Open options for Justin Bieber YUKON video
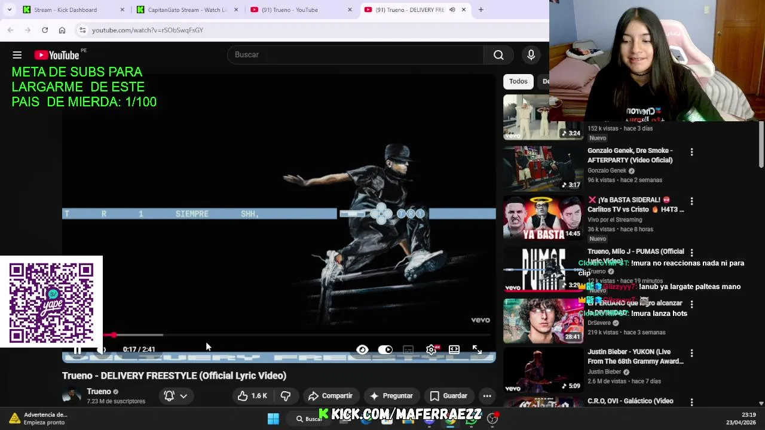765x430 pixels. [x=691, y=354]
